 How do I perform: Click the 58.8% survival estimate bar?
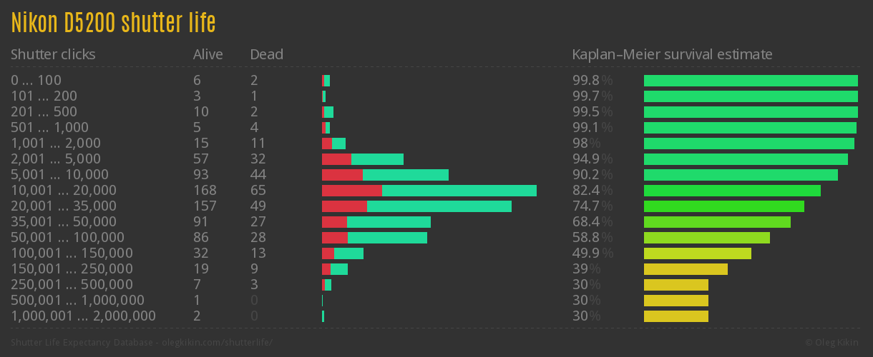point(707,238)
